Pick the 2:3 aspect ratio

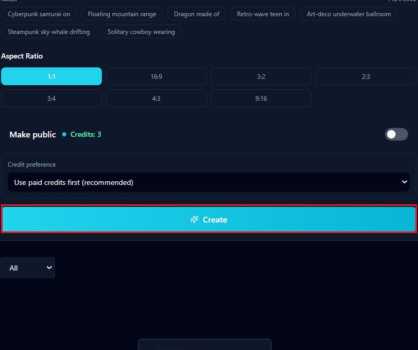(366, 76)
